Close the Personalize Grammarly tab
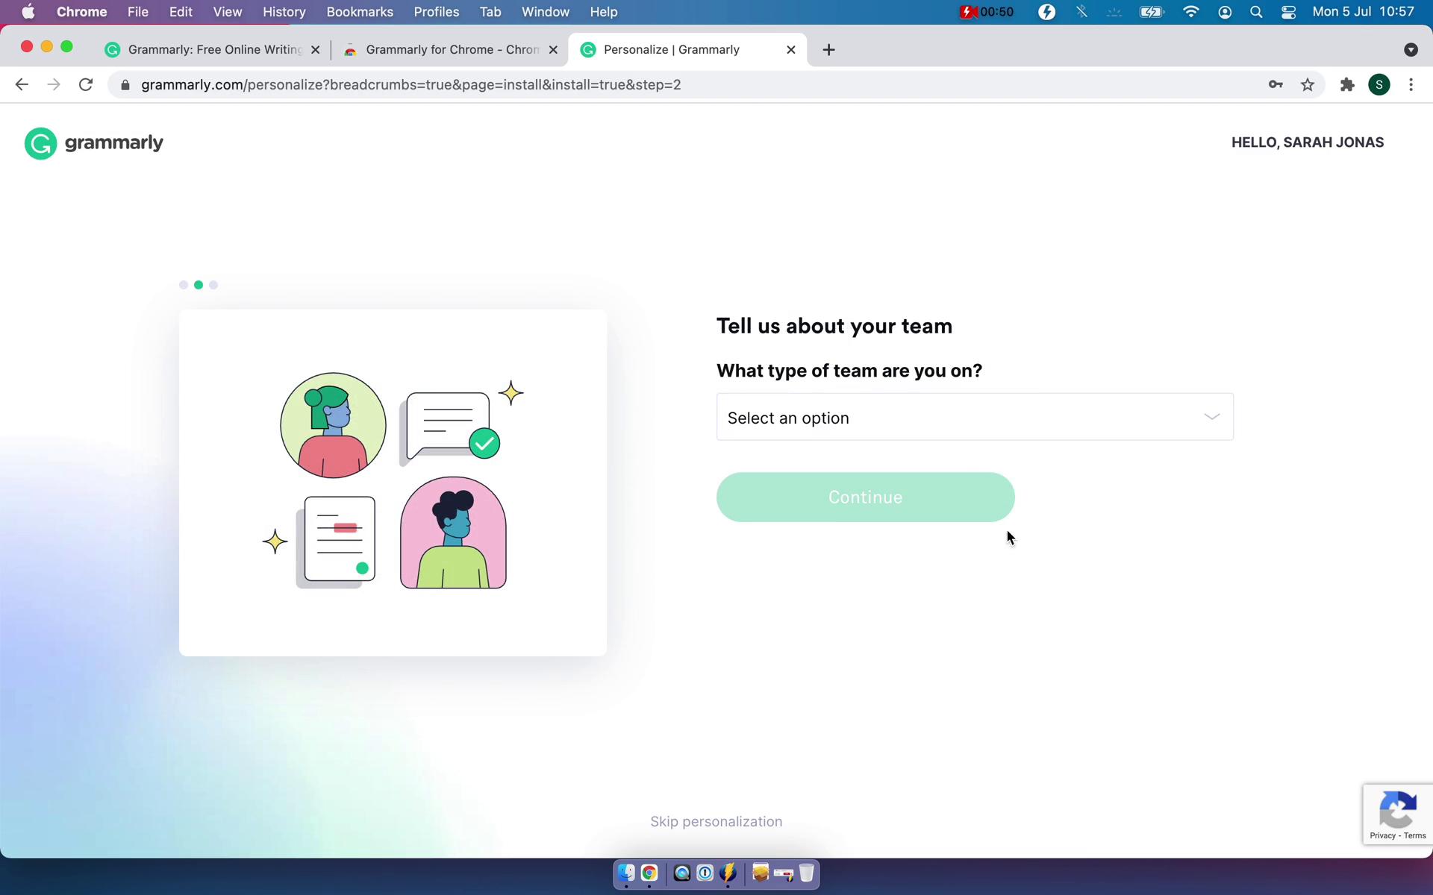Viewport: 1433px width, 895px height. point(791,50)
